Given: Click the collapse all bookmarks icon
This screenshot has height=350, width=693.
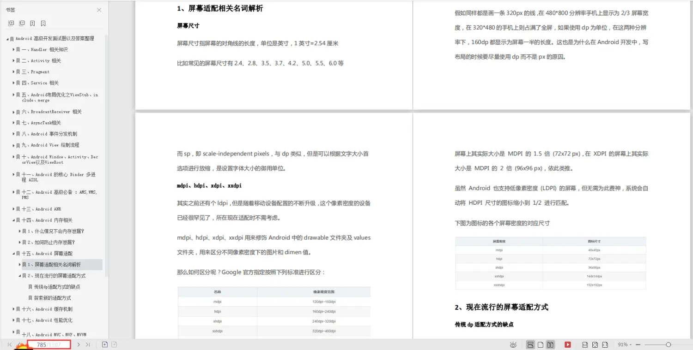Looking at the screenshot, I should (22, 23).
